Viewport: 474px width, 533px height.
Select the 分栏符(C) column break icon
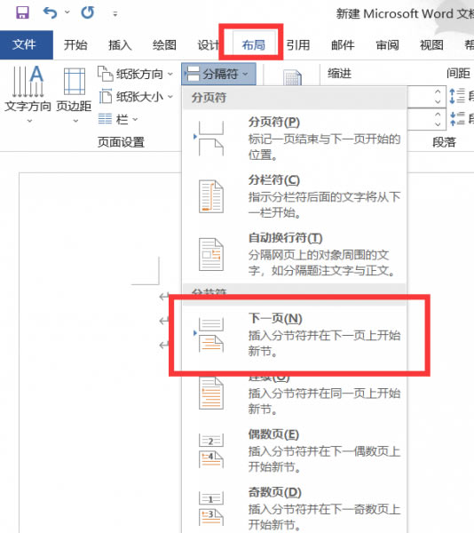[x=211, y=196]
